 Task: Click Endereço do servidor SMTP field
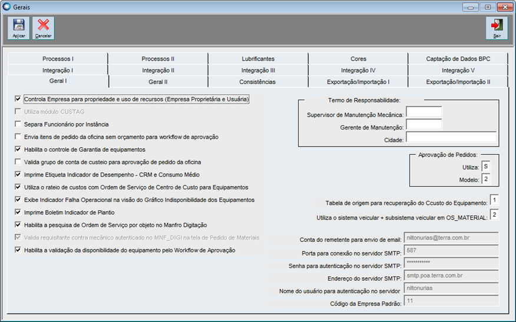451,275
